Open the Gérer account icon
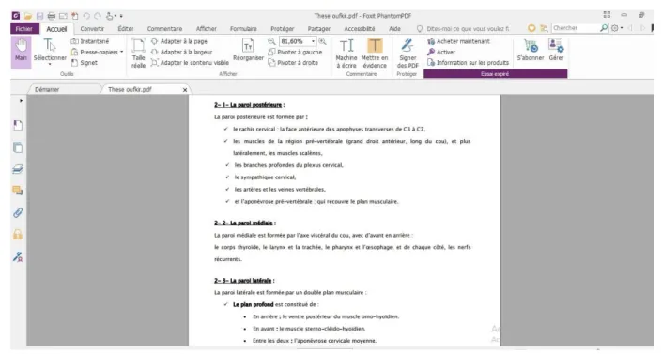662x354 pixels. pyautogui.click(x=556, y=45)
